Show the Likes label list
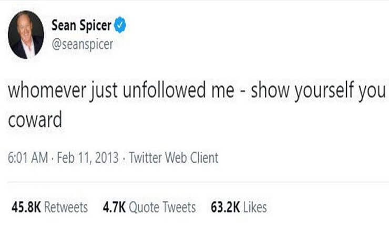Image resolution: width=389 pixels, height=231 pixels. pos(255,207)
